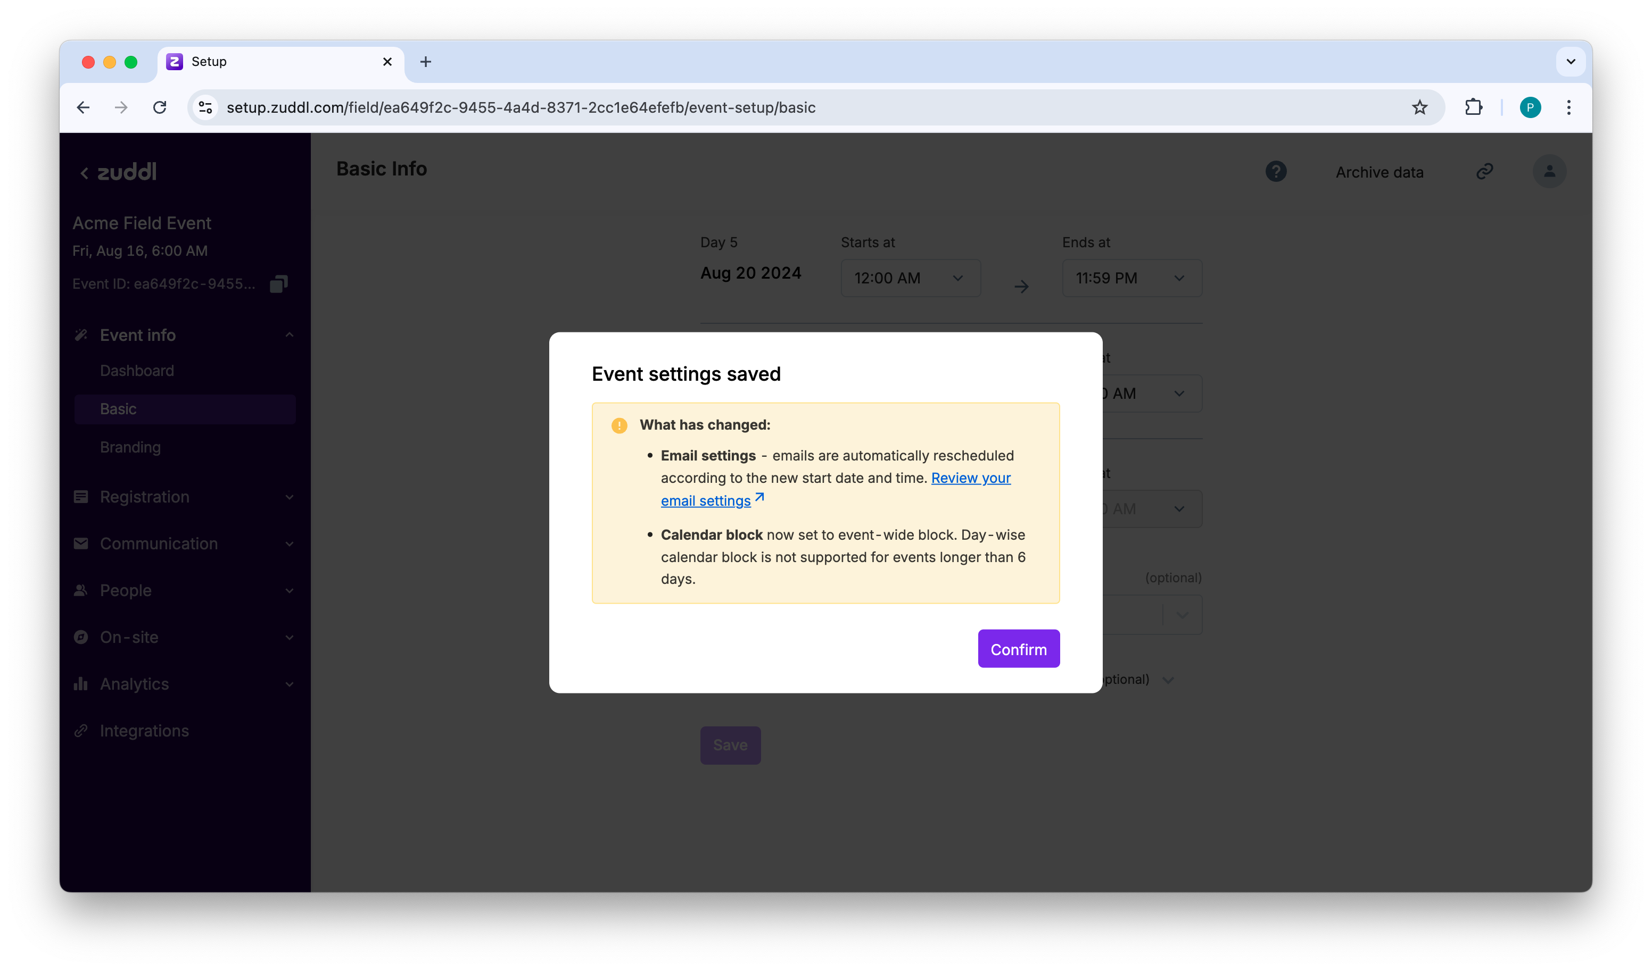This screenshot has height=971, width=1652.
Task: Expand the Communication sidebar section
Action: tap(184, 543)
